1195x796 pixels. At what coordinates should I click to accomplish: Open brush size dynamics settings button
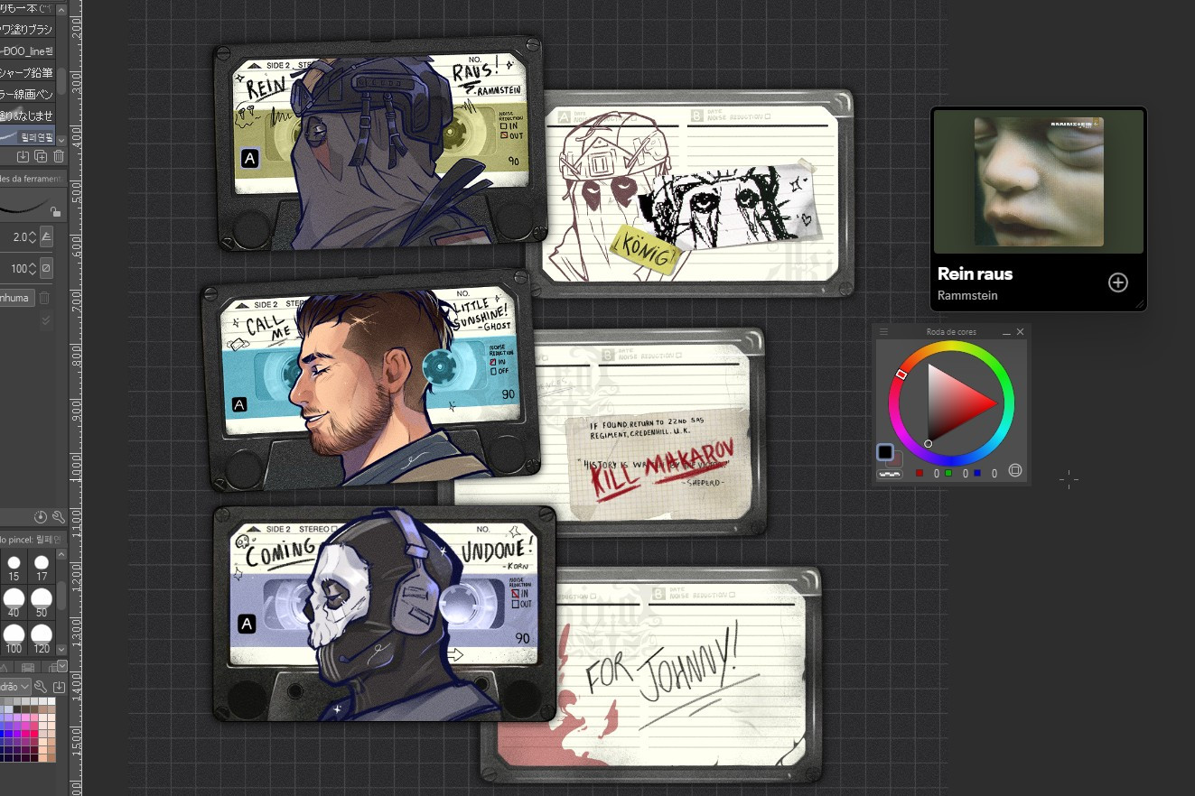pos(46,237)
